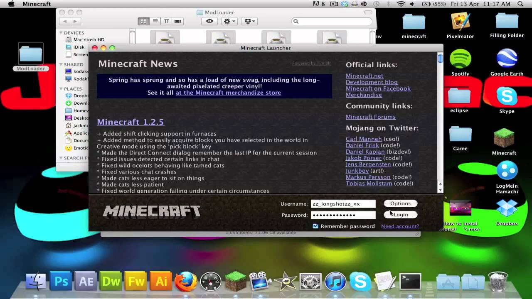532x299 pixels.
Task: Click the Minecraft grass block in dock
Action: 236,281
